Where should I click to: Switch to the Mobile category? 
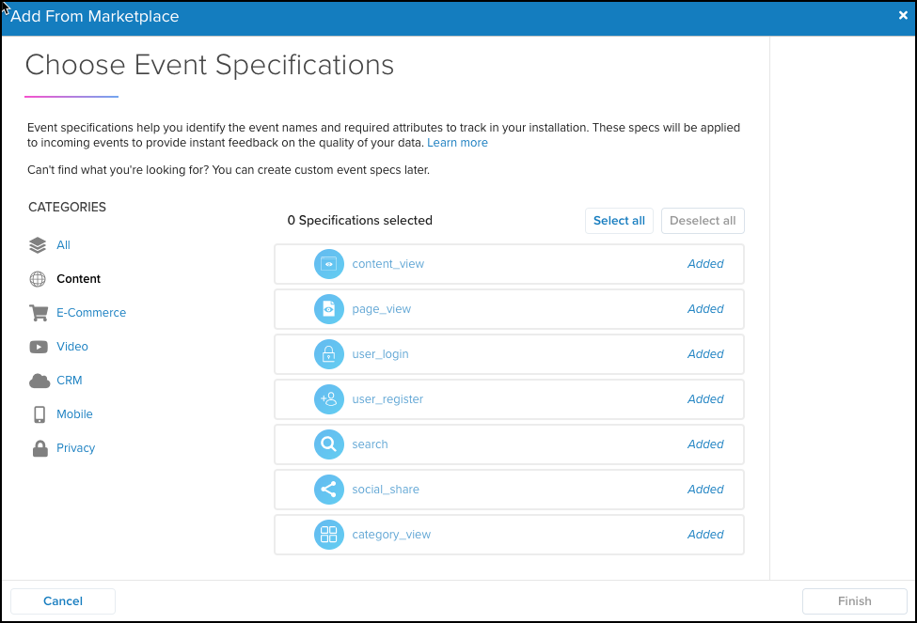74,414
